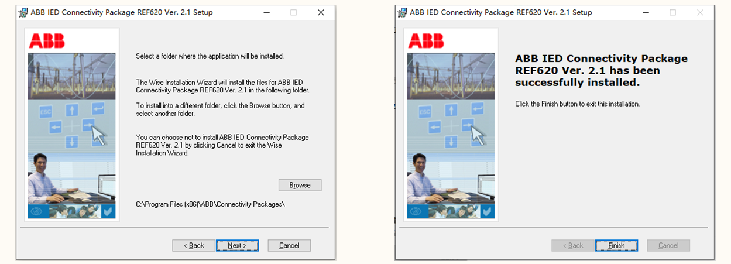731x264 pixels.
Task: Click the install path C:\Program Files (x86)\ABB\Connectivity Packages\
Action: (210, 204)
